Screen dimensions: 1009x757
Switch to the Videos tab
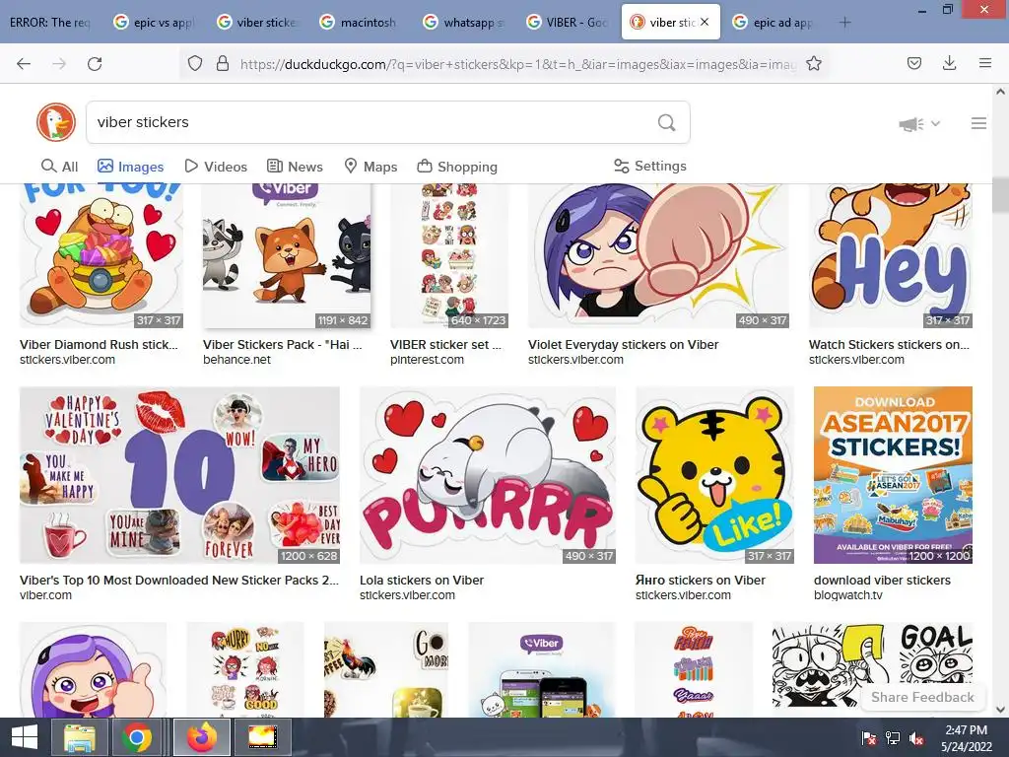[216, 167]
